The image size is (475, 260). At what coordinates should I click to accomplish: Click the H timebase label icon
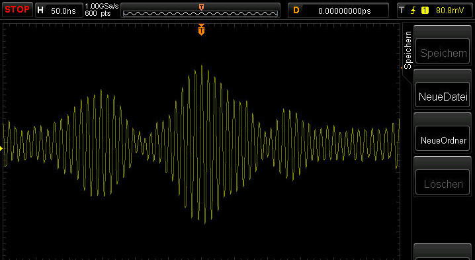(40, 11)
